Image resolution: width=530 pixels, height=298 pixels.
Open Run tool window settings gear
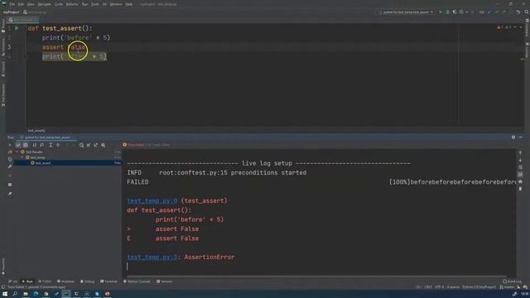point(513,137)
